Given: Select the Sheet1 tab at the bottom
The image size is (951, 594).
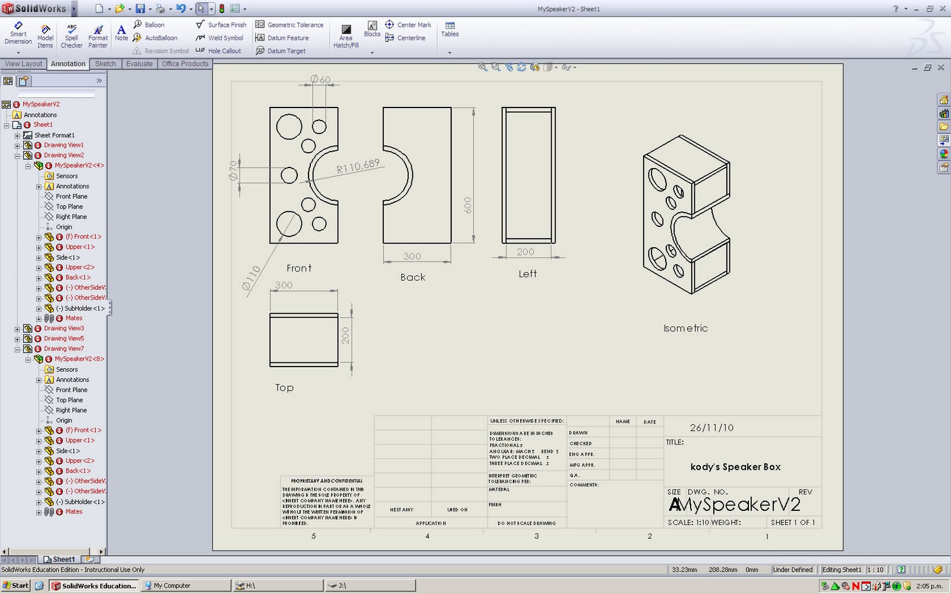Looking at the screenshot, I should point(59,560).
